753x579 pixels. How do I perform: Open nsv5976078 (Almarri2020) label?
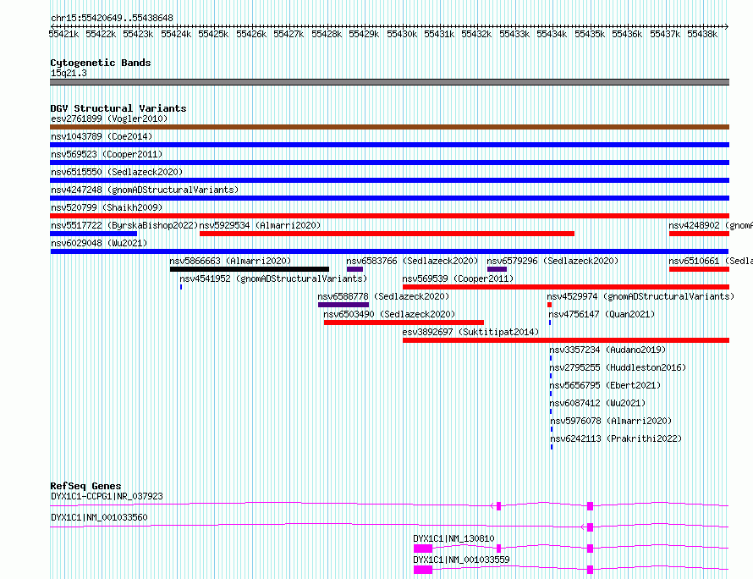pyautogui.click(x=611, y=421)
